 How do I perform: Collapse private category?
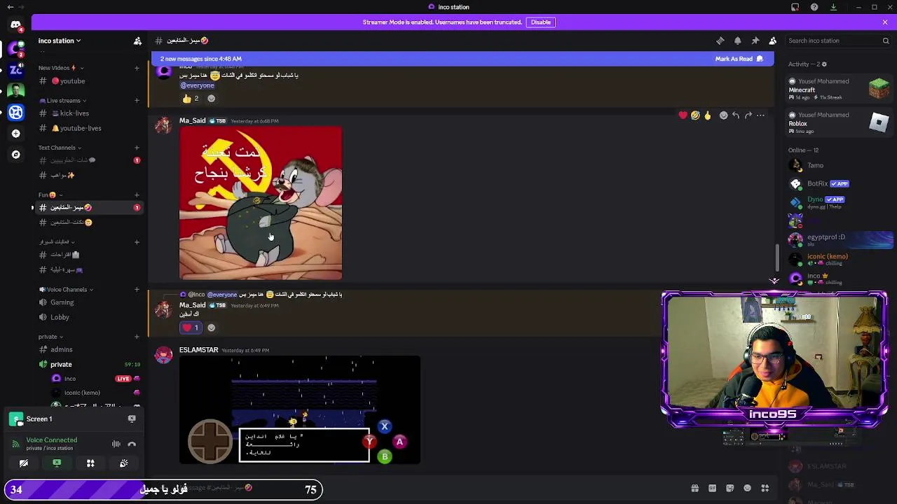tap(50, 337)
